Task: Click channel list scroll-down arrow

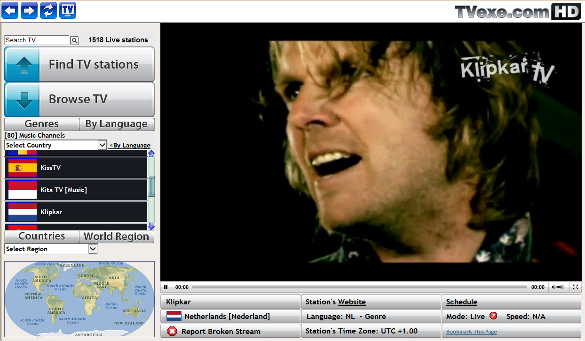Action: click(x=151, y=226)
